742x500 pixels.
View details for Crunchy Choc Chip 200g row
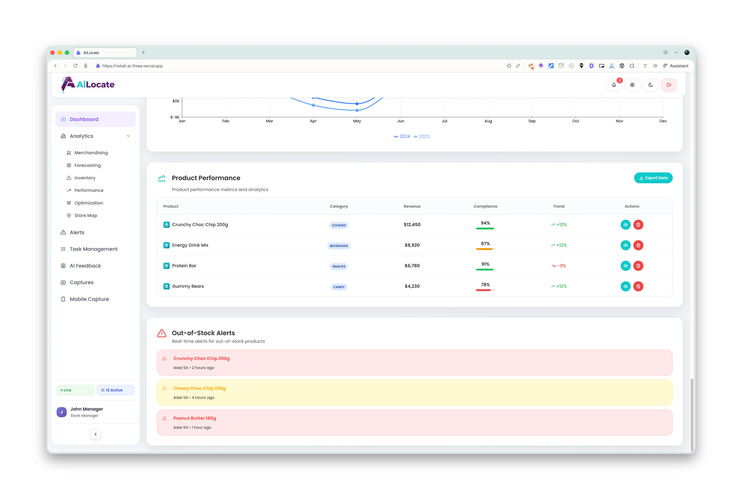click(x=625, y=225)
